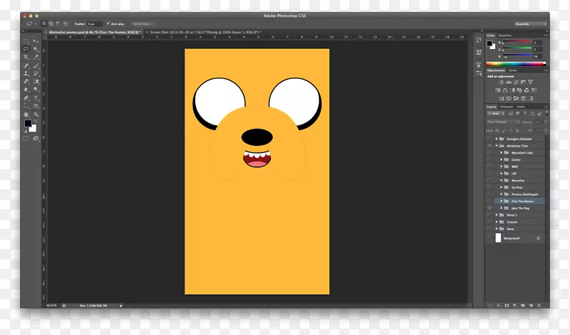Click the Eyedropper tool
570x335 pixels.
36,56
